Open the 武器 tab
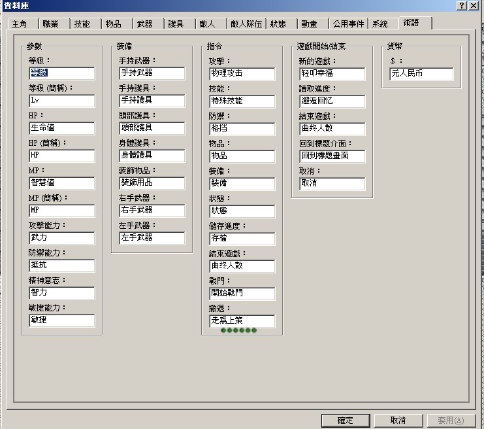The image size is (484, 429). pyautogui.click(x=148, y=24)
